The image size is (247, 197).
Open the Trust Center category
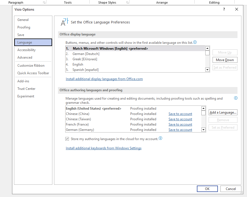(33, 89)
